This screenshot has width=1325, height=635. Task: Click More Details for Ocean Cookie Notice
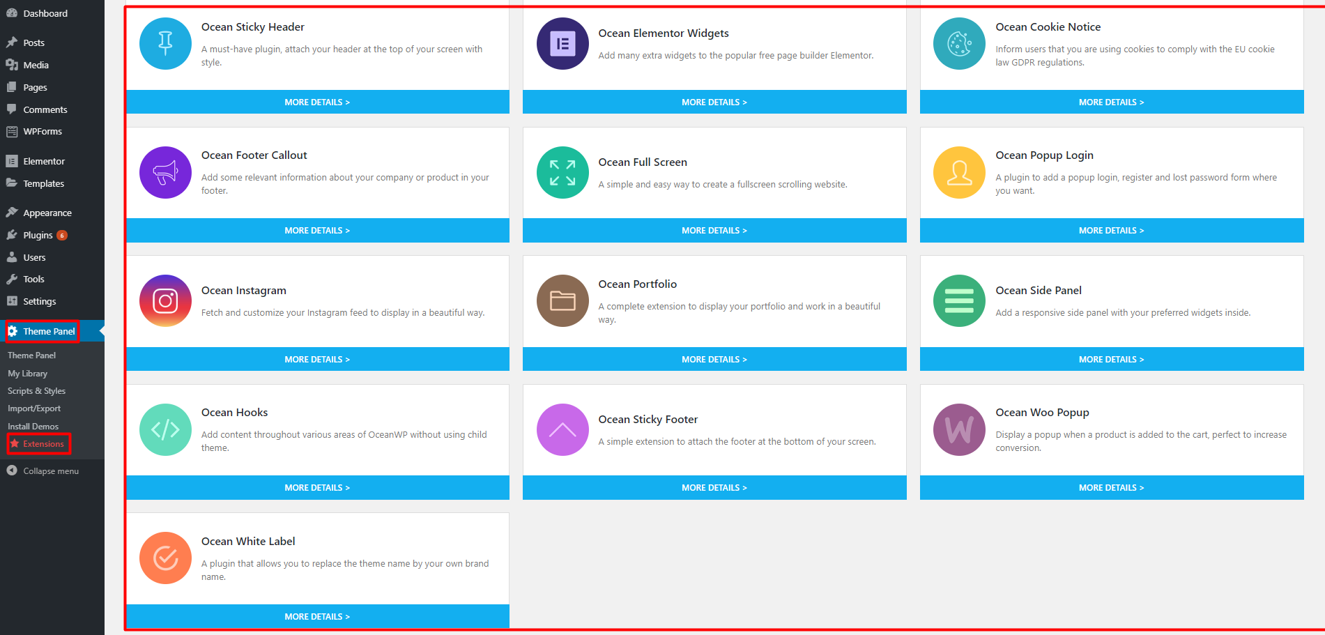pos(1112,102)
